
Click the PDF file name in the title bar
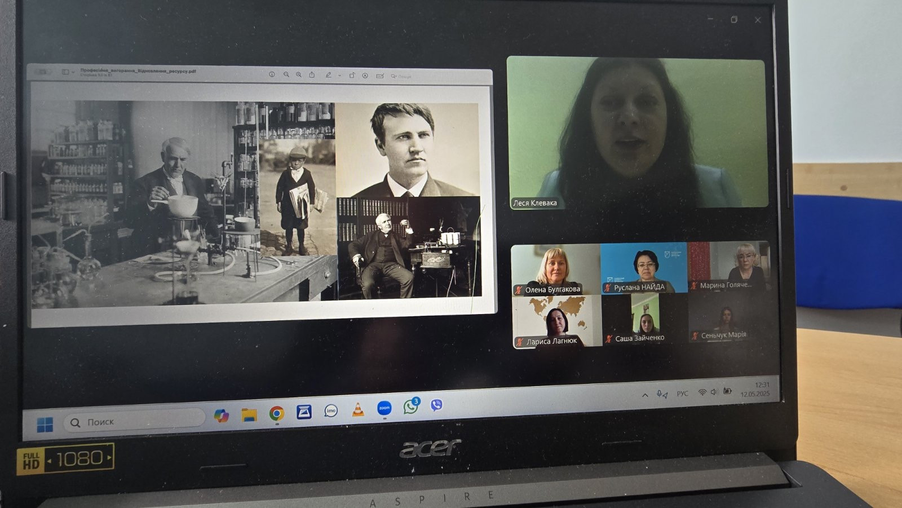[x=138, y=71]
